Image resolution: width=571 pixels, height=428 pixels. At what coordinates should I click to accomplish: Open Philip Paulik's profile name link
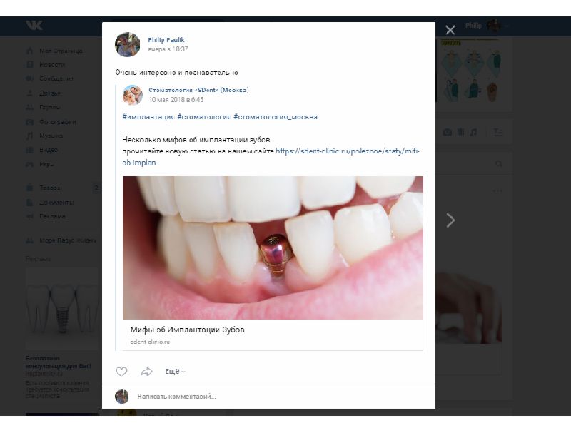pos(166,40)
